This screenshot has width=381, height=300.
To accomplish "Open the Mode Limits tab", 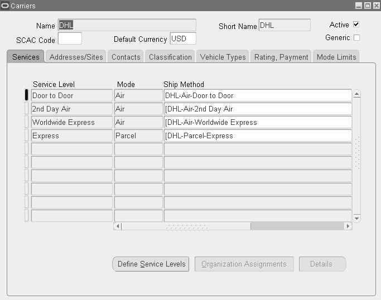I will (x=336, y=57).
